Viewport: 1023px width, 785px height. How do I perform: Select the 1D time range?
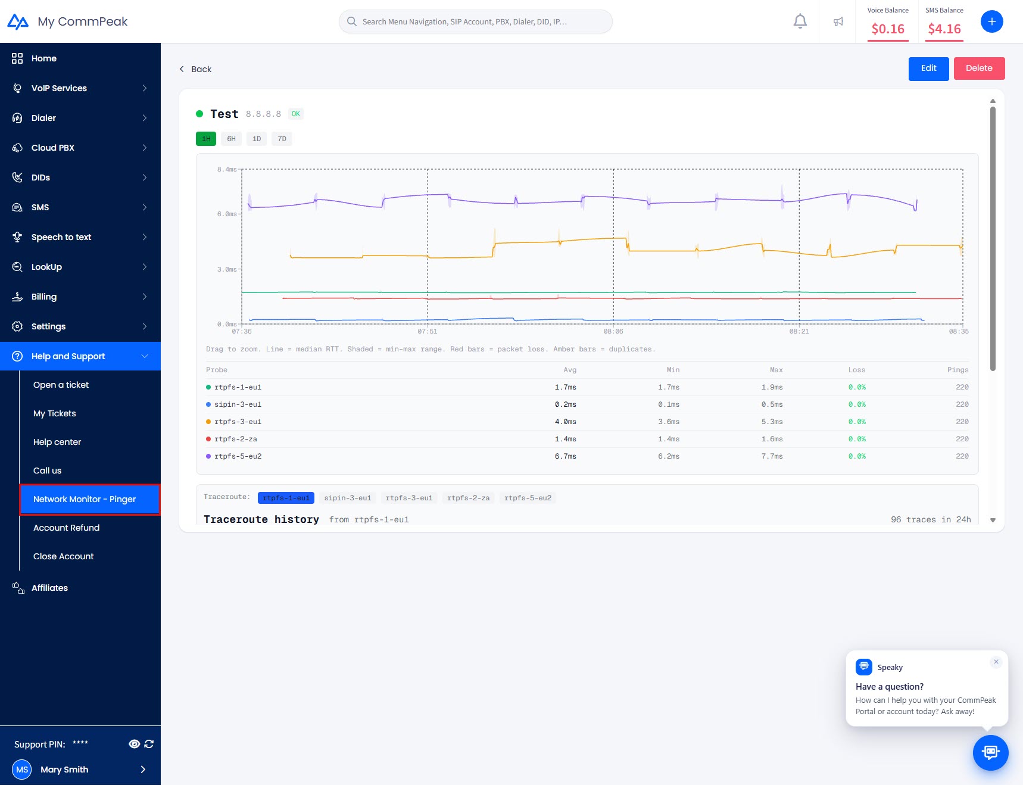(x=257, y=139)
